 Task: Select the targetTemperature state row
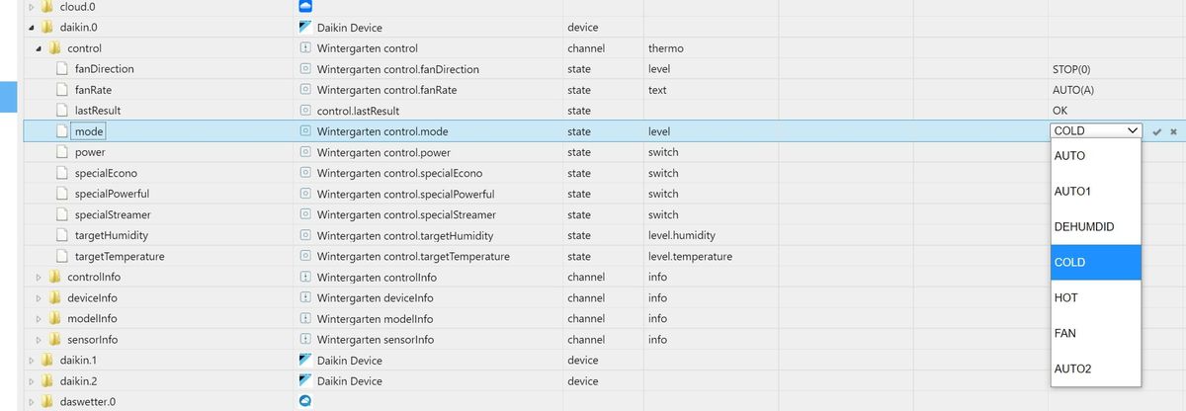[x=119, y=256]
